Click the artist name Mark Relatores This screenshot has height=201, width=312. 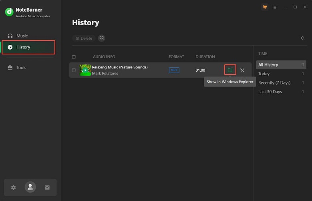[105, 73]
